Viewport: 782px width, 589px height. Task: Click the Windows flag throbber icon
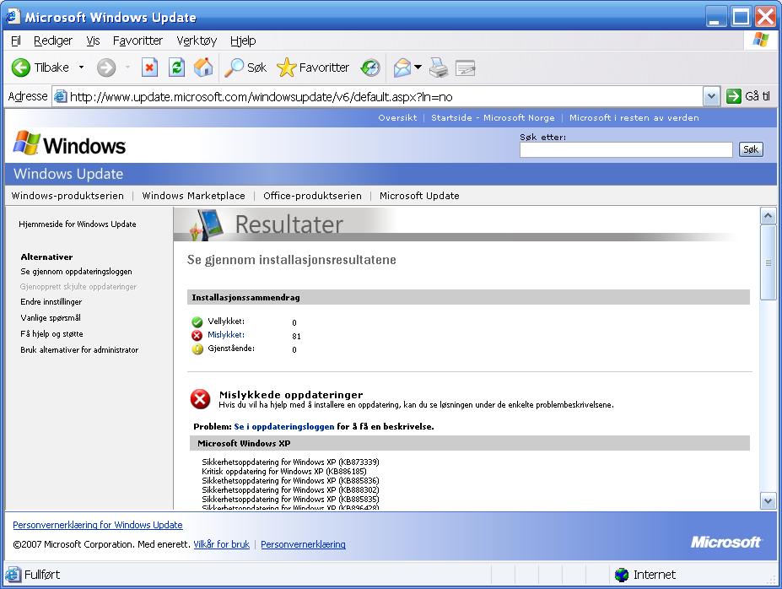tap(761, 40)
